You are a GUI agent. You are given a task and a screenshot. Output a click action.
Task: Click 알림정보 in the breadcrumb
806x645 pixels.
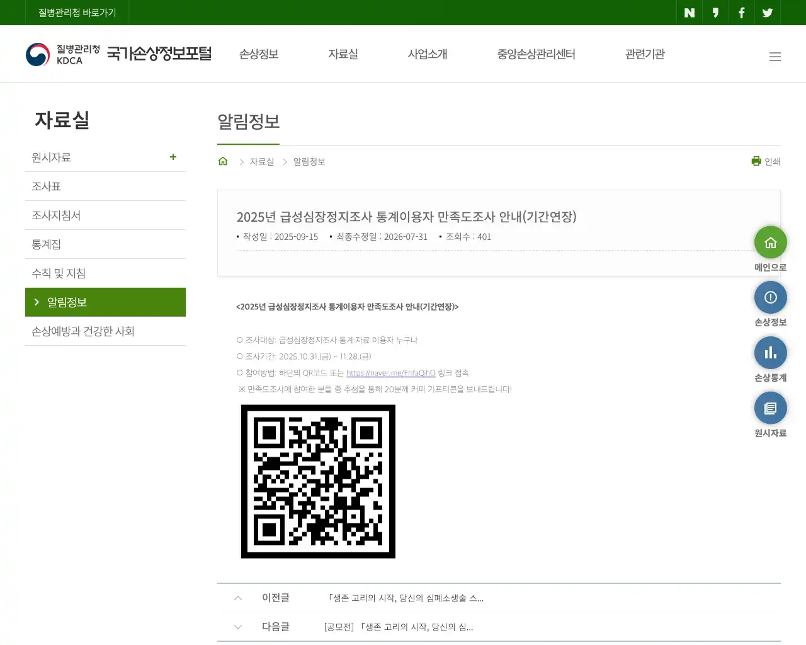[309, 162]
